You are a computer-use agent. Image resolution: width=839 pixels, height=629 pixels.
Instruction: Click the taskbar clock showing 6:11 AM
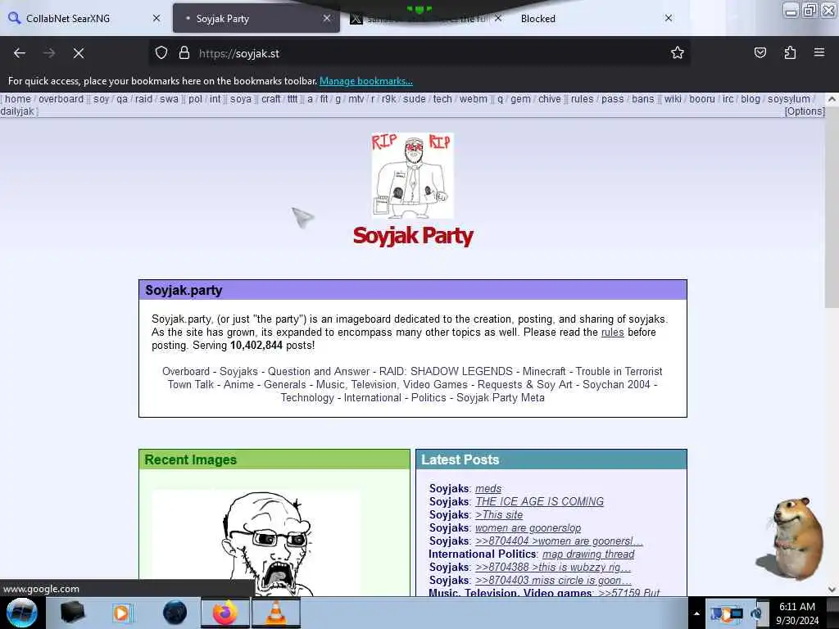[x=796, y=613]
